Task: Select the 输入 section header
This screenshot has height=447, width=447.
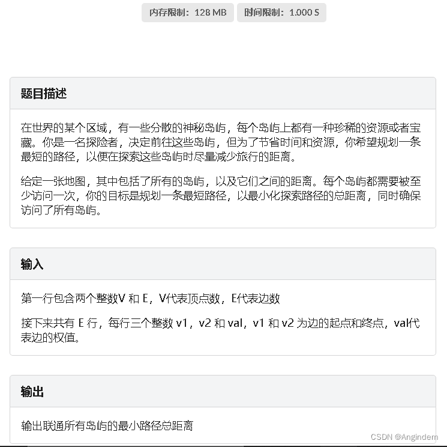Action: (x=32, y=264)
